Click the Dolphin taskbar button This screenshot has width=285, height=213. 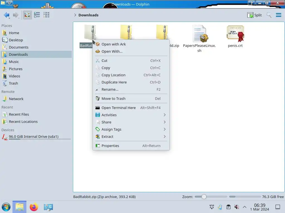click(x=19, y=207)
